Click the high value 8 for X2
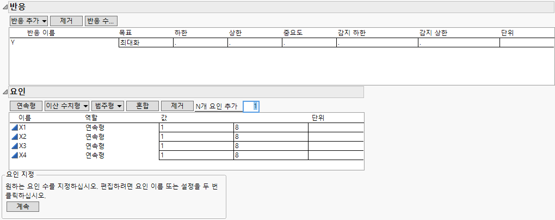 click(271, 137)
